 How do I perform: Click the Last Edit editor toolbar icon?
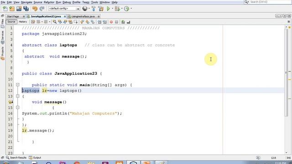point(33,22)
